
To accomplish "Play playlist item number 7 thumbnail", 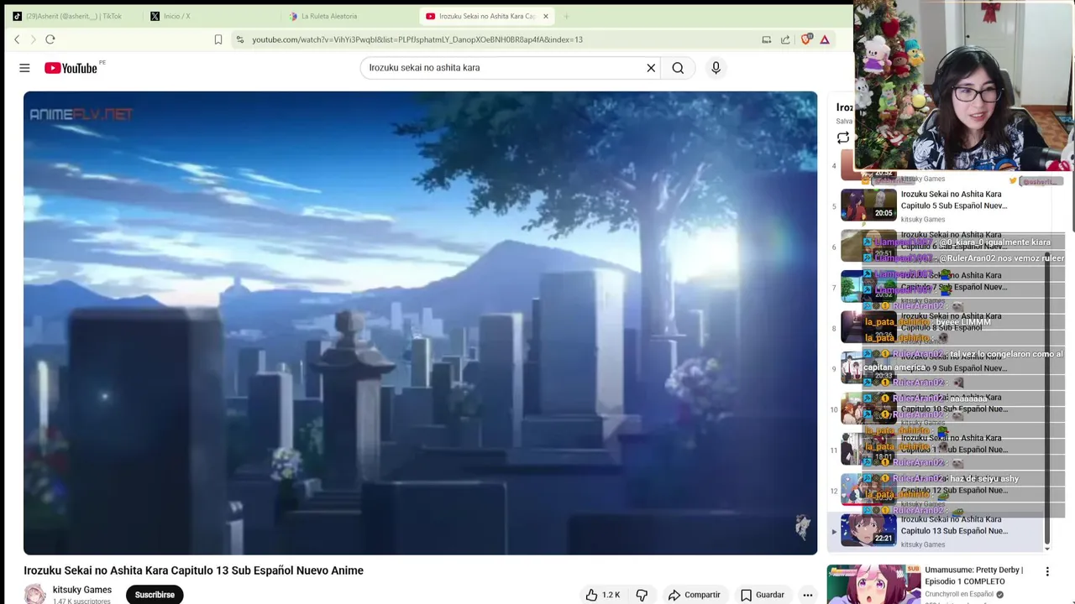I will [868, 287].
